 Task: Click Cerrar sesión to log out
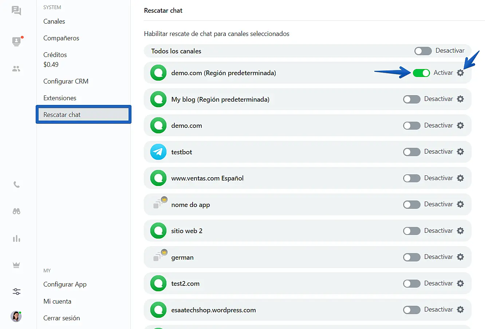tap(62, 318)
